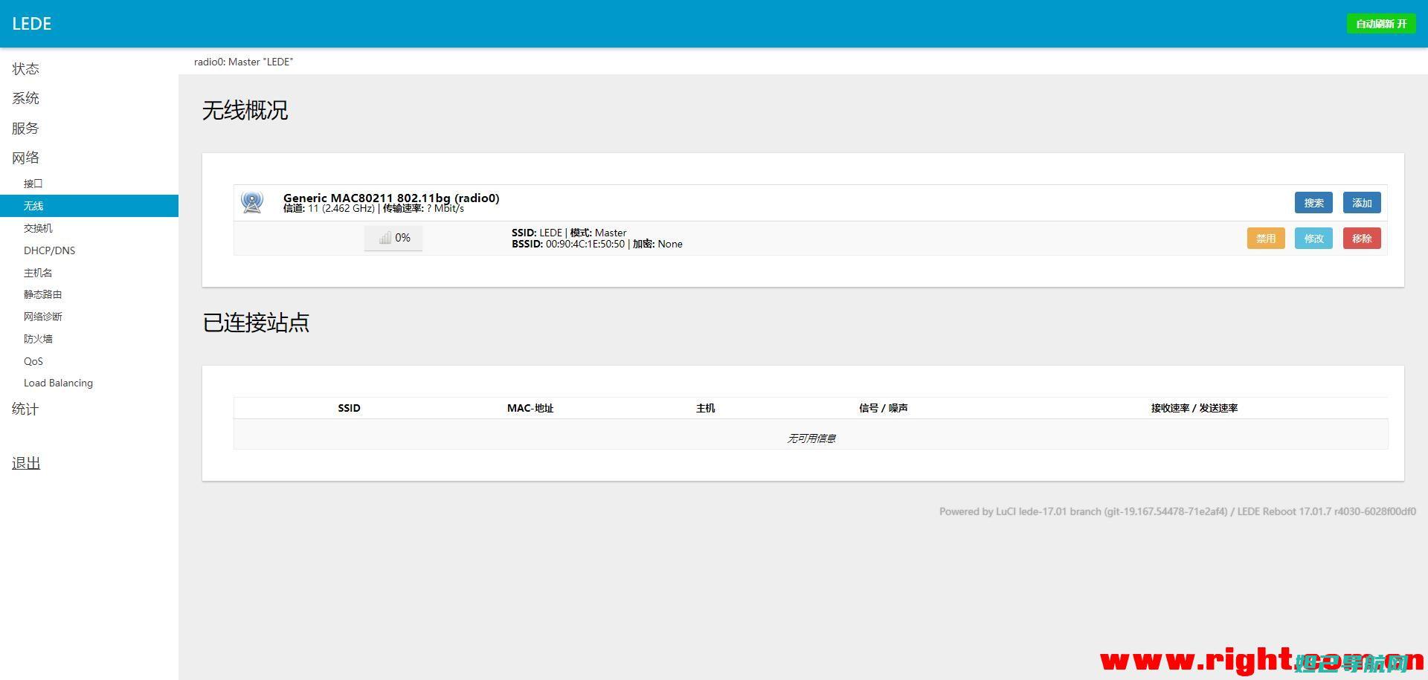Click the 无线概况 heading
This screenshot has height=680, width=1428.
click(x=245, y=110)
